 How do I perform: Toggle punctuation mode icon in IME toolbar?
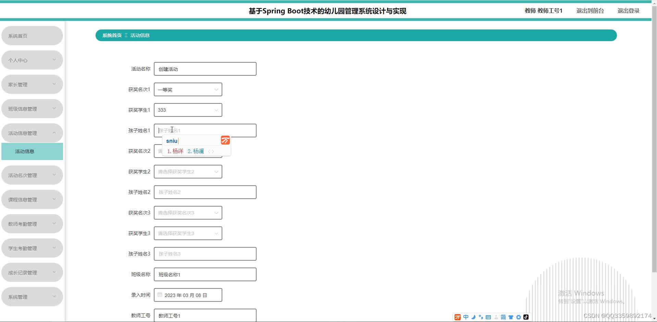pyautogui.click(x=481, y=317)
